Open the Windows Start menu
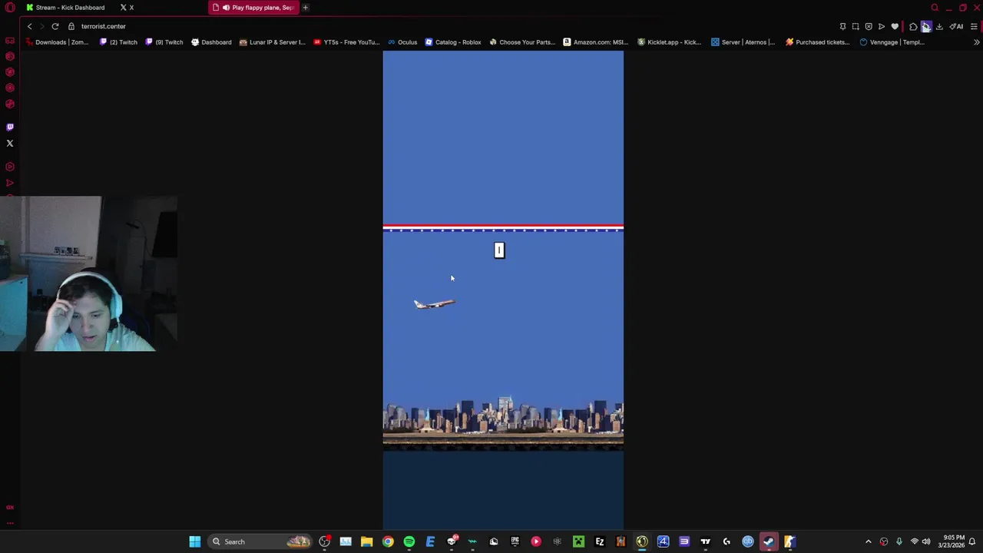 195,541
